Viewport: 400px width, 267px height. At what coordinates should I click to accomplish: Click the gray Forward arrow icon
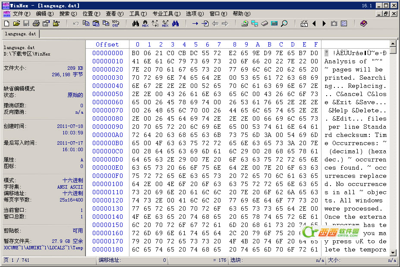225,24
